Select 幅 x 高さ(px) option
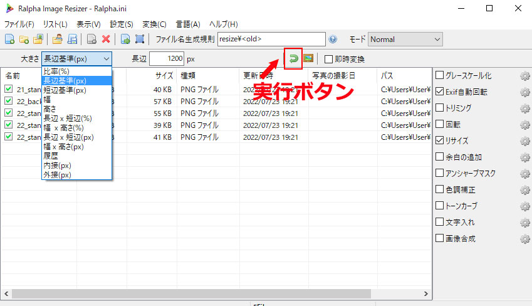Image resolution: width=532 pixels, height=306 pixels. [76, 147]
